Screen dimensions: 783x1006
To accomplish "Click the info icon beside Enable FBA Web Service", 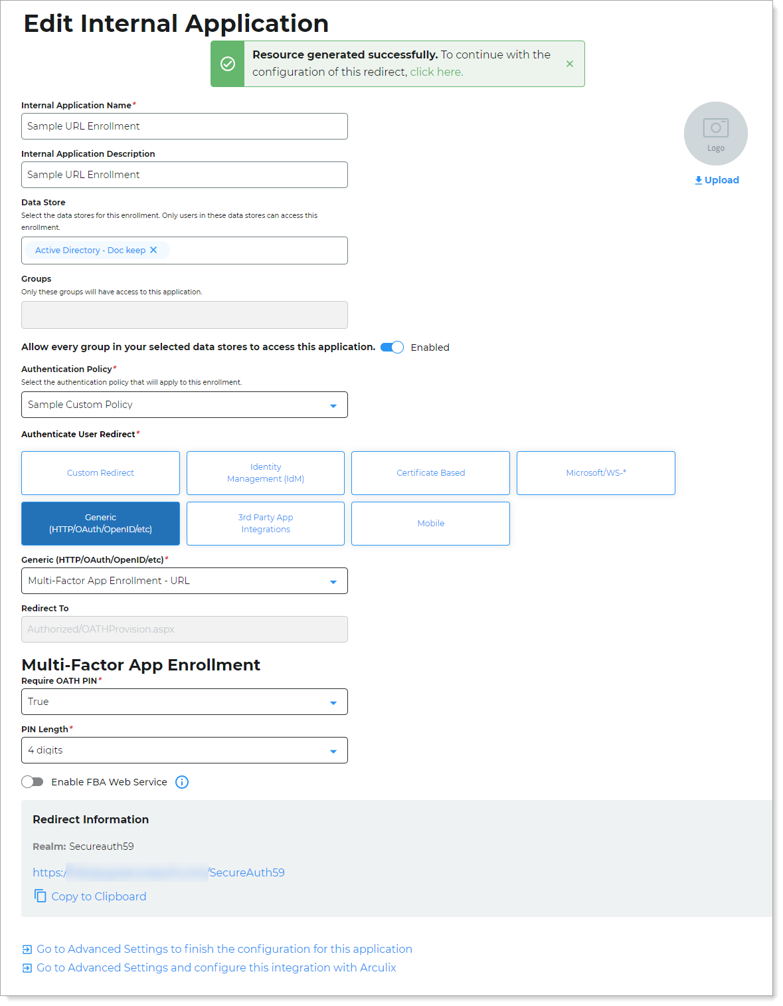I will coord(181,782).
